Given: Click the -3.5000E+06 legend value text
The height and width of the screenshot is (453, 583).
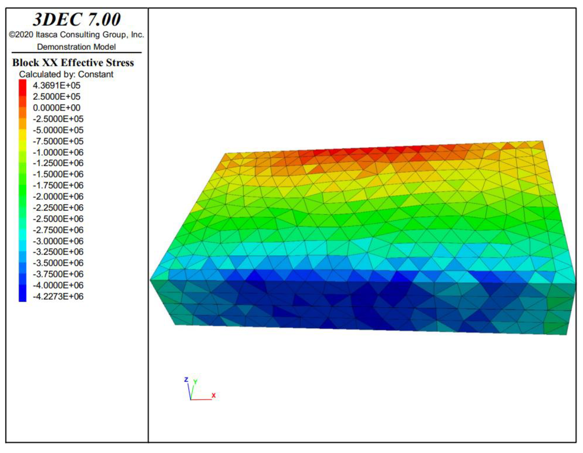Looking at the screenshot, I should pos(58,263).
